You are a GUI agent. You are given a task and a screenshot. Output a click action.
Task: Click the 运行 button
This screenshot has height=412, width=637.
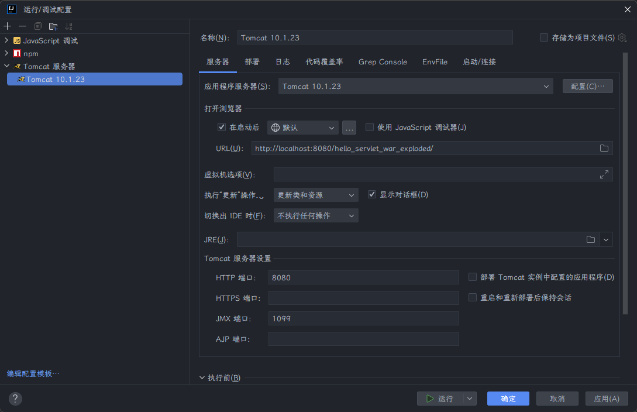[x=440, y=399]
